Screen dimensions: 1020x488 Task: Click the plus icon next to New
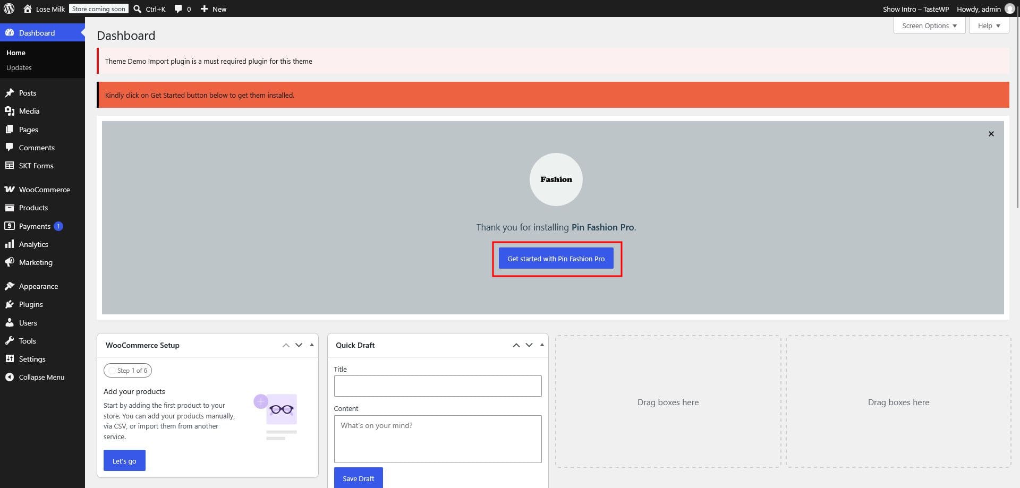tap(204, 9)
